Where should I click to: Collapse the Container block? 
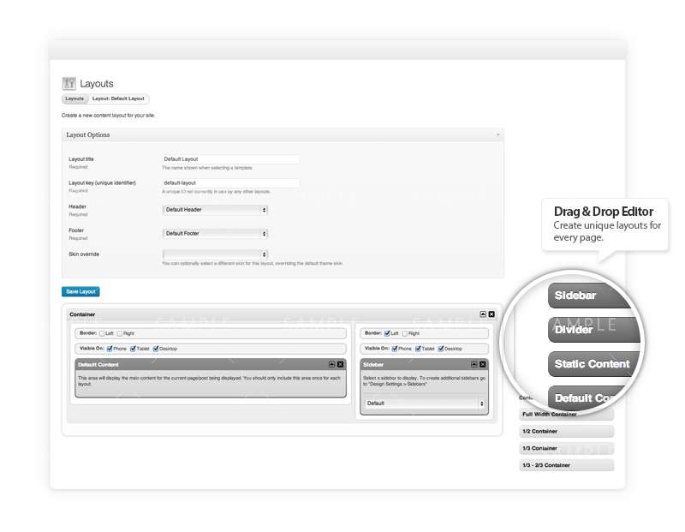482,314
